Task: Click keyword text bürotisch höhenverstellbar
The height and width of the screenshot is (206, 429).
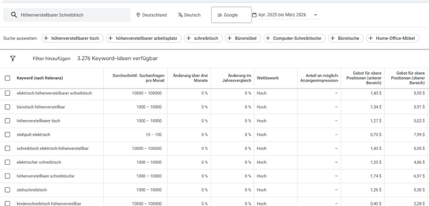Action: click(41, 107)
